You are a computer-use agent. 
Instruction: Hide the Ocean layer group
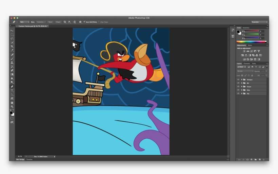238,87
